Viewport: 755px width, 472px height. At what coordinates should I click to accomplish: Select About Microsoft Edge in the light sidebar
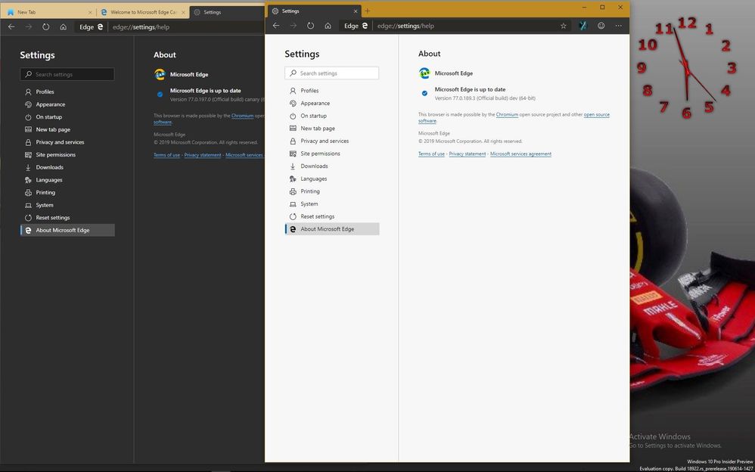point(332,228)
